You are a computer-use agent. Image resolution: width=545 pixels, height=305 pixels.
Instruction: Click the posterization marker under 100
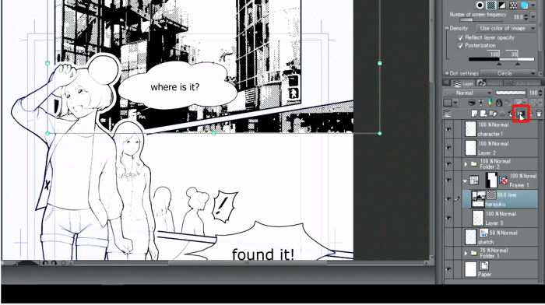pyautogui.click(x=500, y=64)
